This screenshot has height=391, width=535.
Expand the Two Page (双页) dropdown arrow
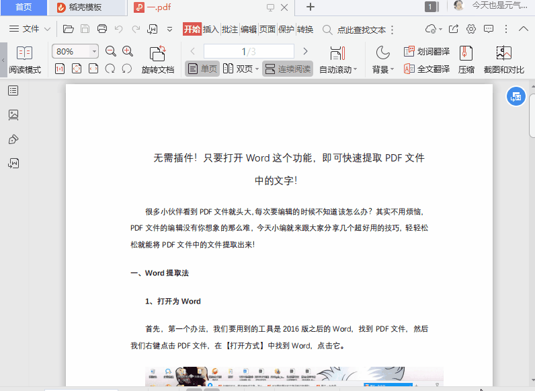(x=257, y=69)
